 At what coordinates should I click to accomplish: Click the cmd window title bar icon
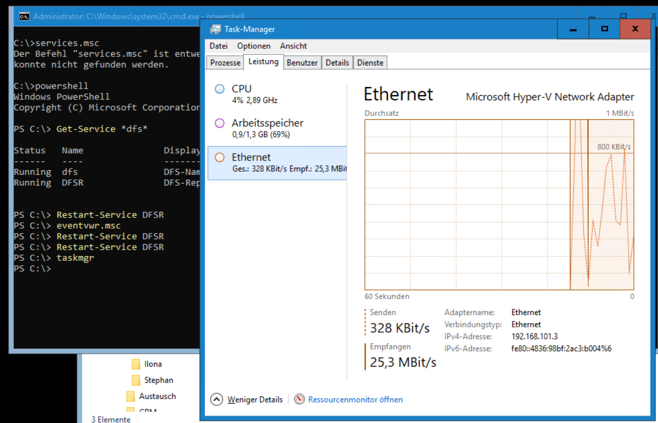point(24,16)
